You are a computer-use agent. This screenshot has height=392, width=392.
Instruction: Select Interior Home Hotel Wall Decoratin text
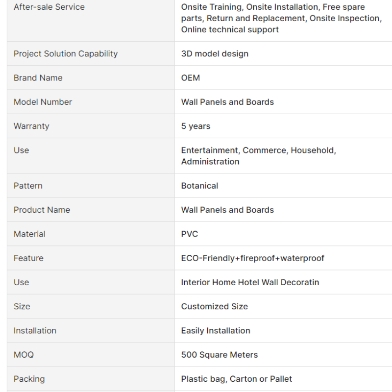click(250, 282)
